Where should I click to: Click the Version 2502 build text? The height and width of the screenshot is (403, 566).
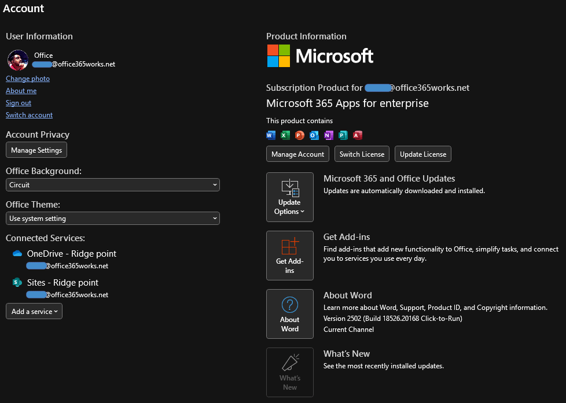[393, 319]
